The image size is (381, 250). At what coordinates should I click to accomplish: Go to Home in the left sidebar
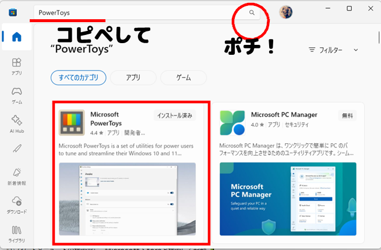point(17,36)
